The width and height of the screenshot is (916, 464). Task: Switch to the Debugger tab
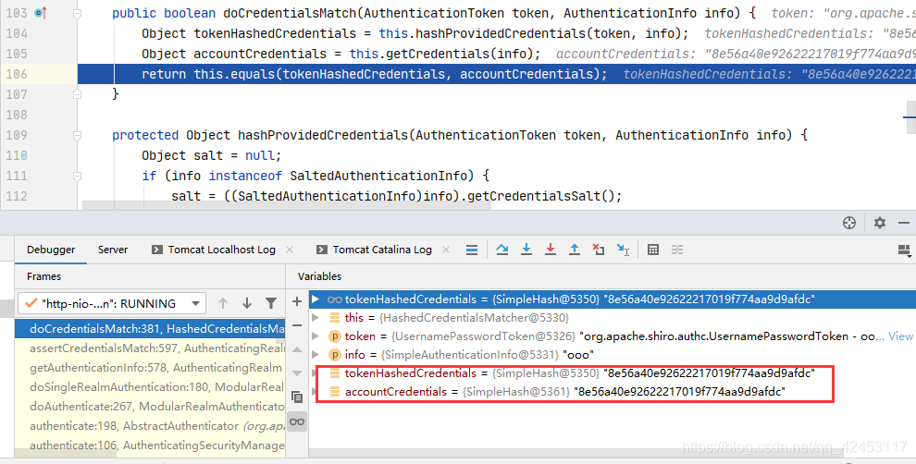[51, 250]
